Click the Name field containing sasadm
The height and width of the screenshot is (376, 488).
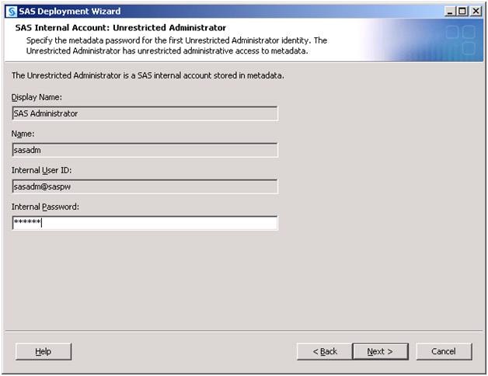click(145, 150)
